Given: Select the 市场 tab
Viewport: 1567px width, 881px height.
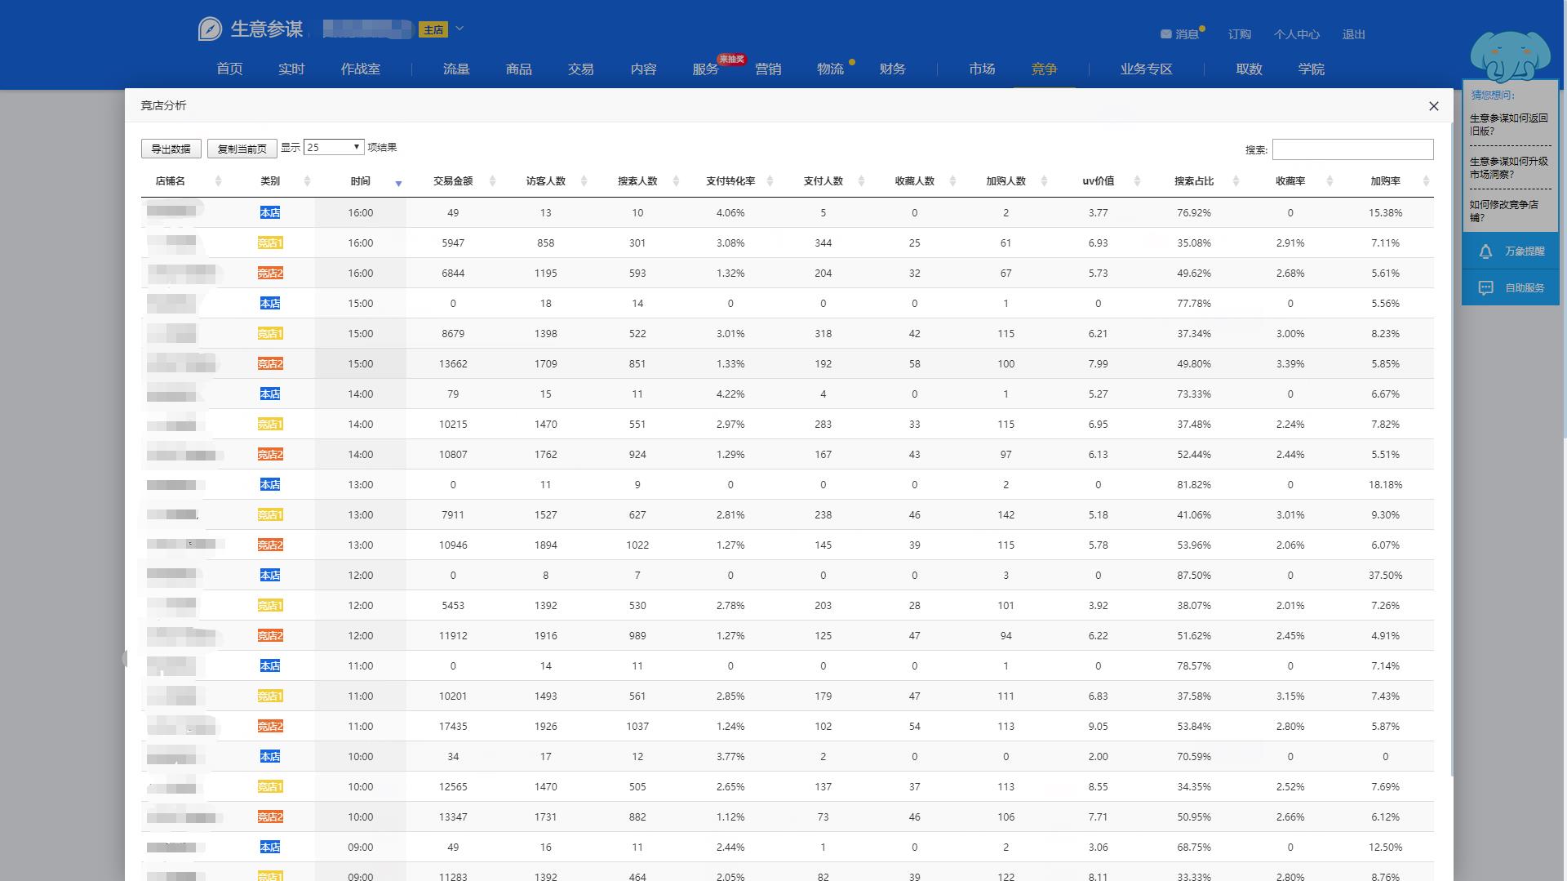Looking at the screenshot, I should pos(982,69).
